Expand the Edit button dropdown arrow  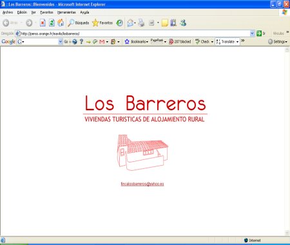point(158,23)
